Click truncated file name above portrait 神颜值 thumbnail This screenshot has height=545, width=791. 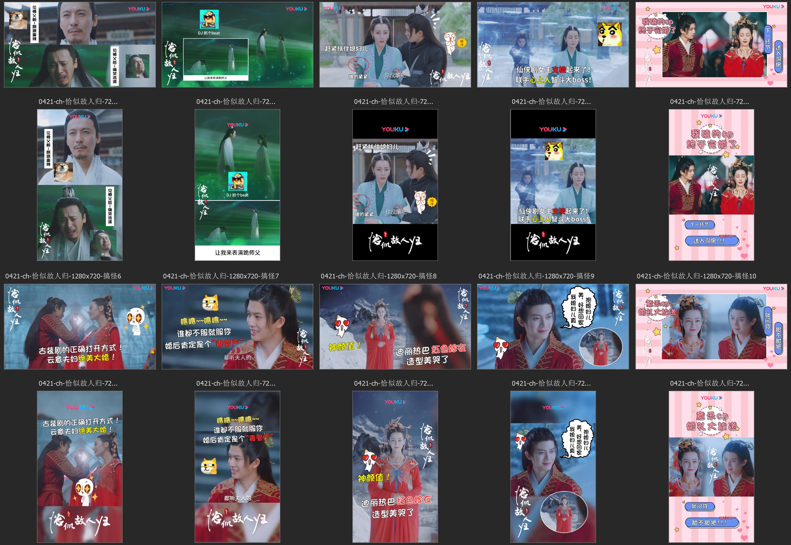(x=393, y=383)
